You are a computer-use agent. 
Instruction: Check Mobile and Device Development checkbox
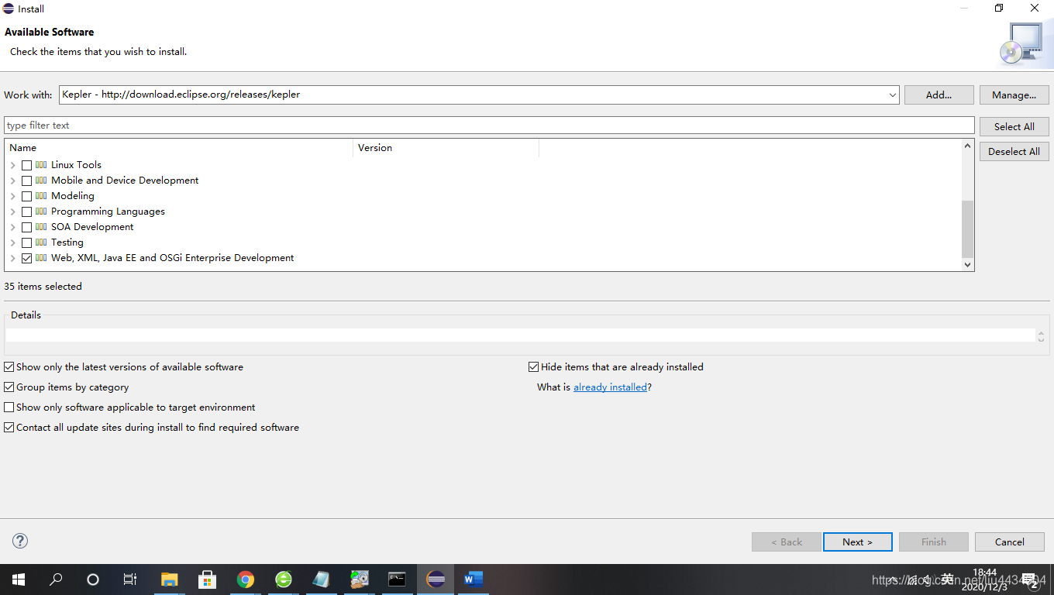pos(27,181)
